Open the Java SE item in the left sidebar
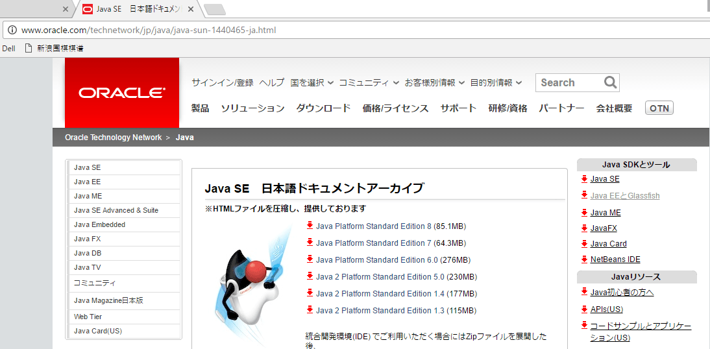 coord(124,167)
